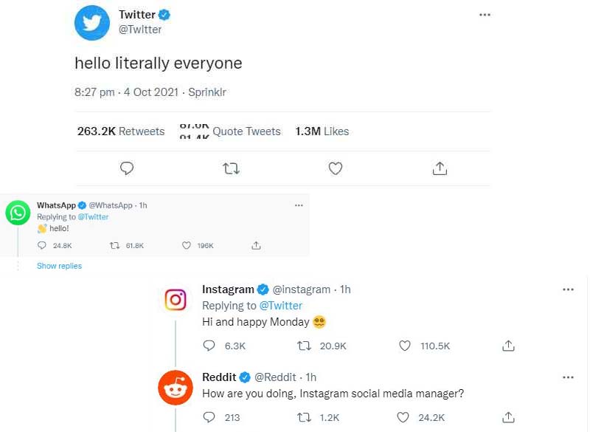The image size is (590, 432).
Task: View the 1.3M Likes list
Action: click(x=322, y=131)
